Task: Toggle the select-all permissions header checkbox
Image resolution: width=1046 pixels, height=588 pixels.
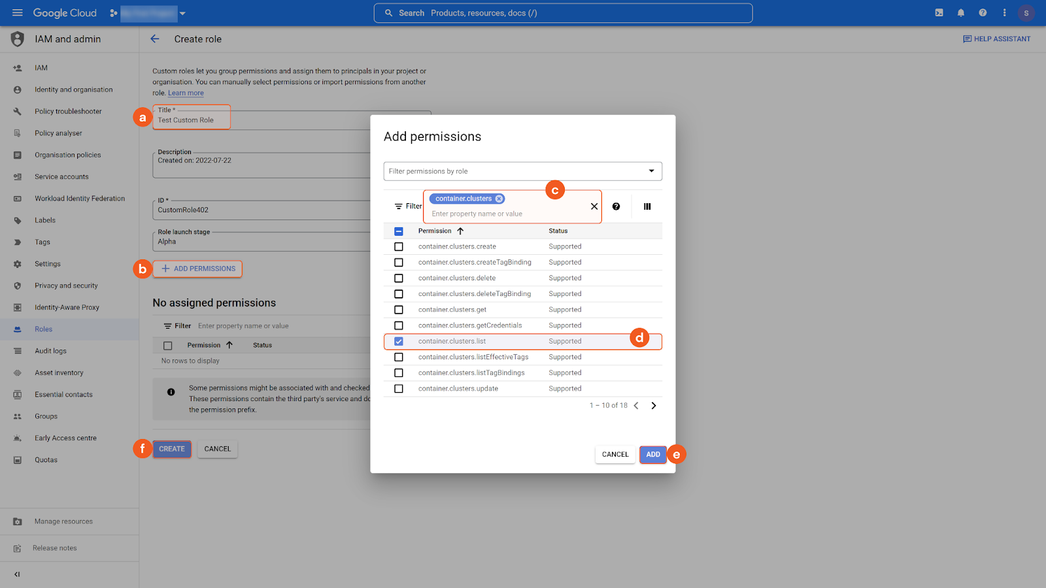Action: click(399, 231)
